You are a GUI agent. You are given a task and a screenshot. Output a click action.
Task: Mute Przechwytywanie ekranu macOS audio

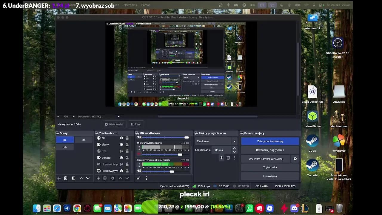click(x=139, y=171)
